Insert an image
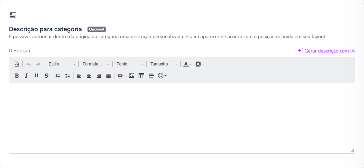364x168 pixels. pos(132,76)
